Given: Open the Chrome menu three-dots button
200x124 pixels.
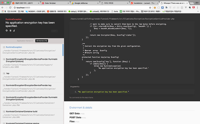Looking at the screenshot, I should pos(198,8).
